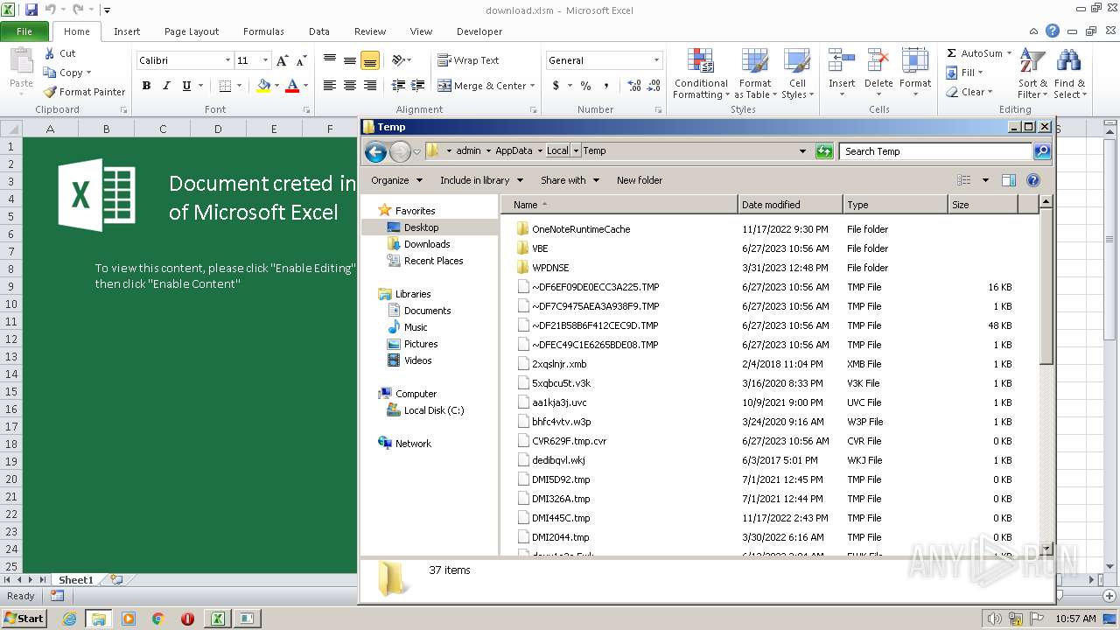Toggle Wrap Text in Alignment group
This screenshot has width=1120, height=630.
pyautogui.click(x=469, y=60)
